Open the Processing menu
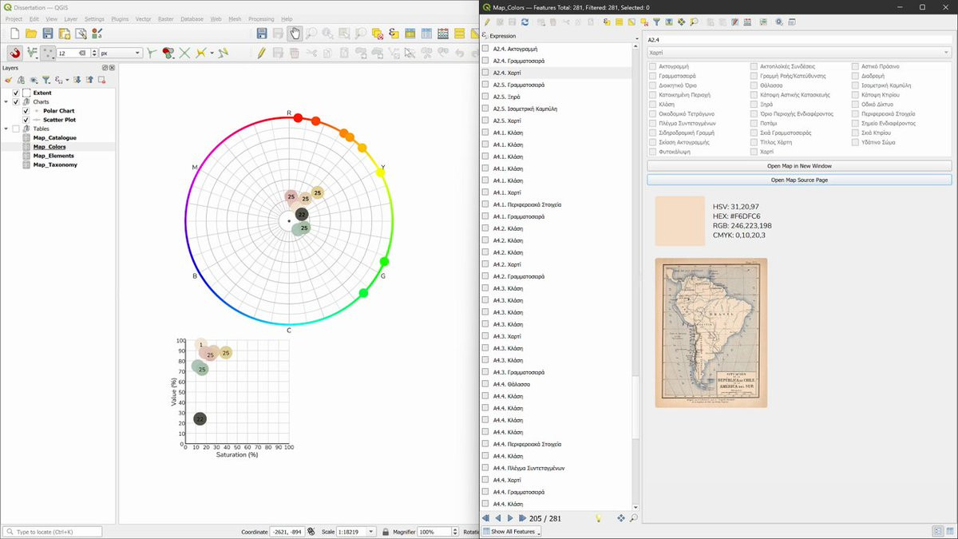 click(260, 18)
